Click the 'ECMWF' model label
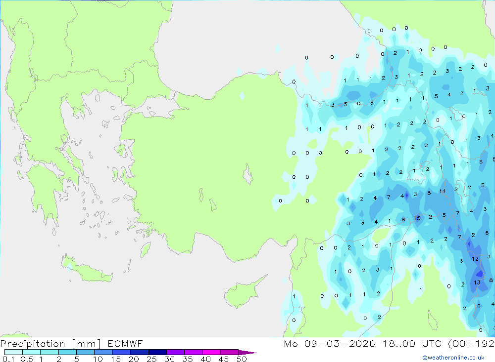The width and height of the screenshot is (495, 362). tap(125, 343)
